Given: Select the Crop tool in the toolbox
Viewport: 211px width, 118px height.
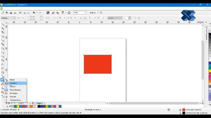Looking at the screenshot, I should (2, 32).
